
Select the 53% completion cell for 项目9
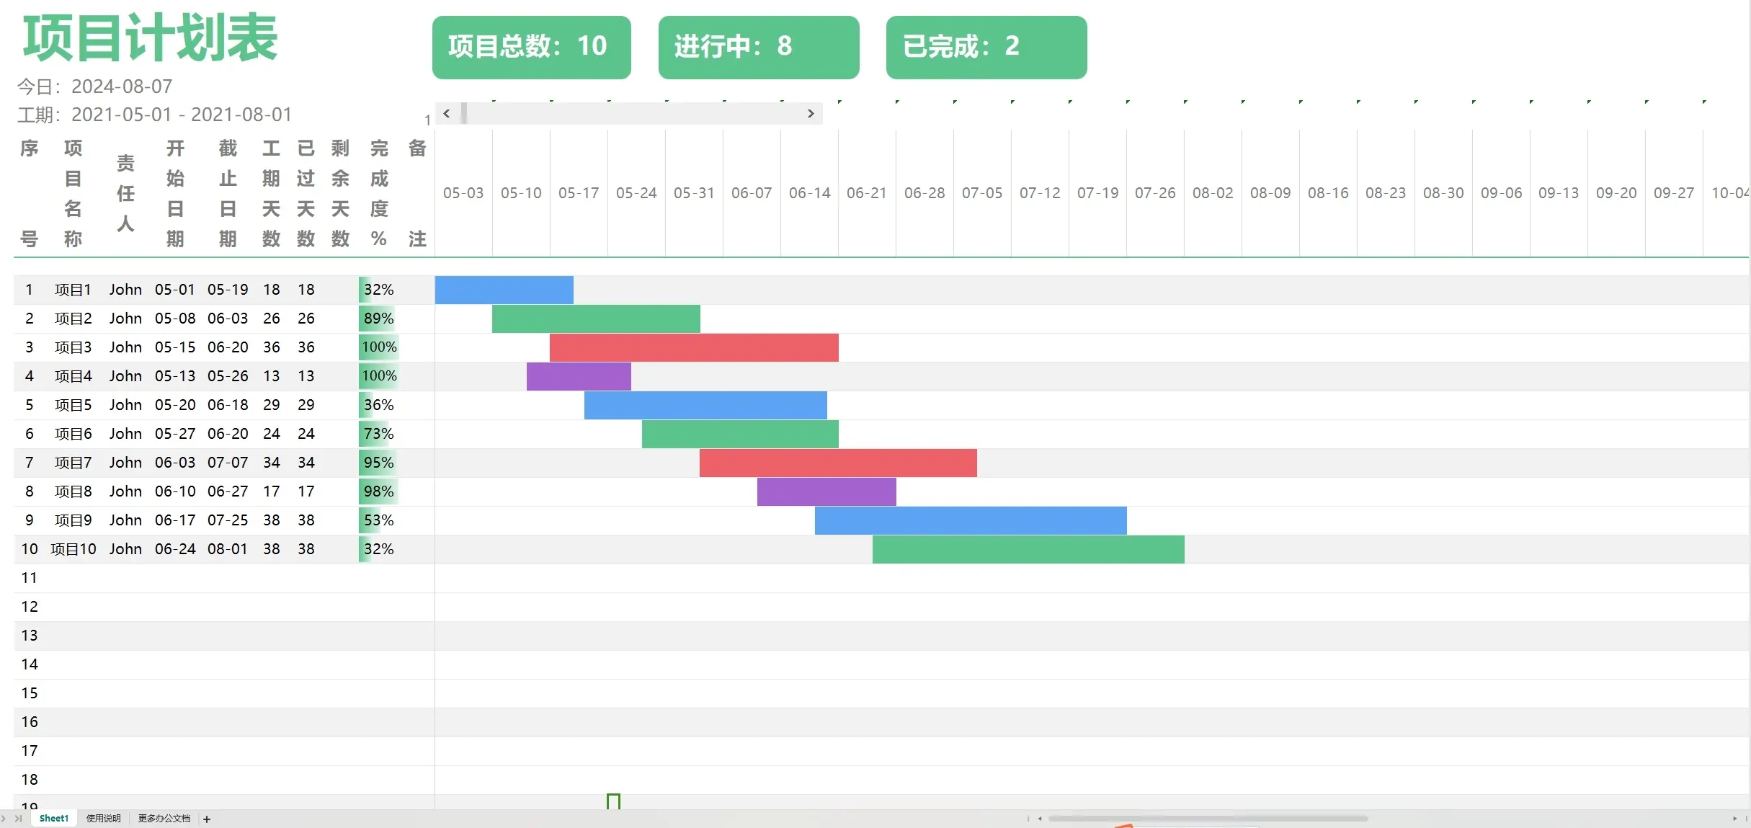(x=378, y=520)
